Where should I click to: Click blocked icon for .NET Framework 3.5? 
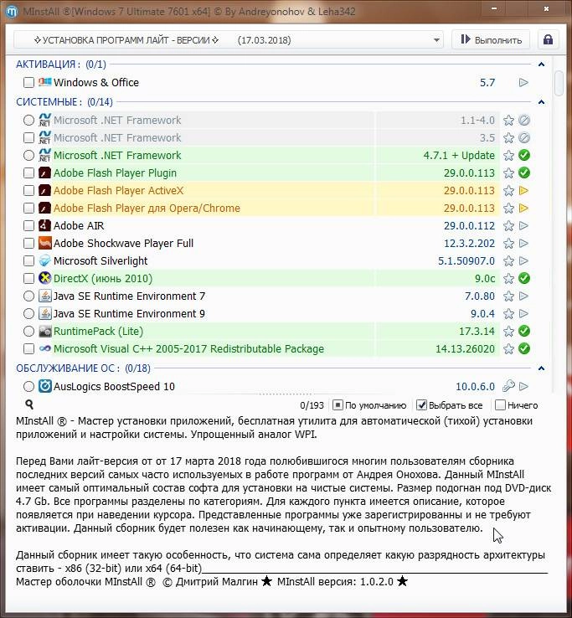524,138
